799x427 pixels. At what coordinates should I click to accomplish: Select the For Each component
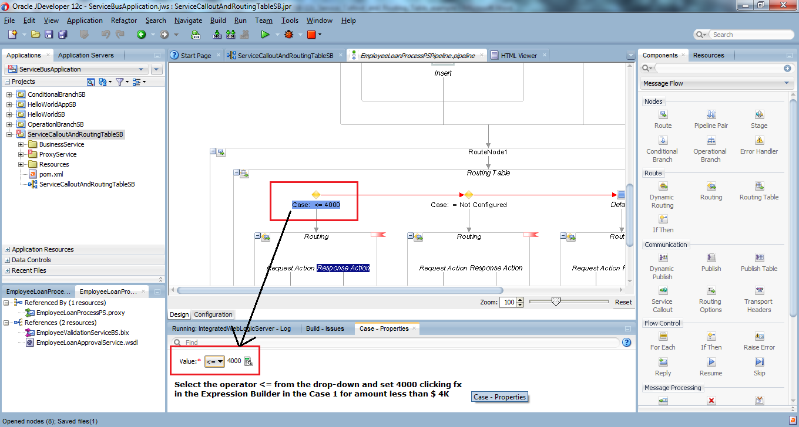point(663,341)
